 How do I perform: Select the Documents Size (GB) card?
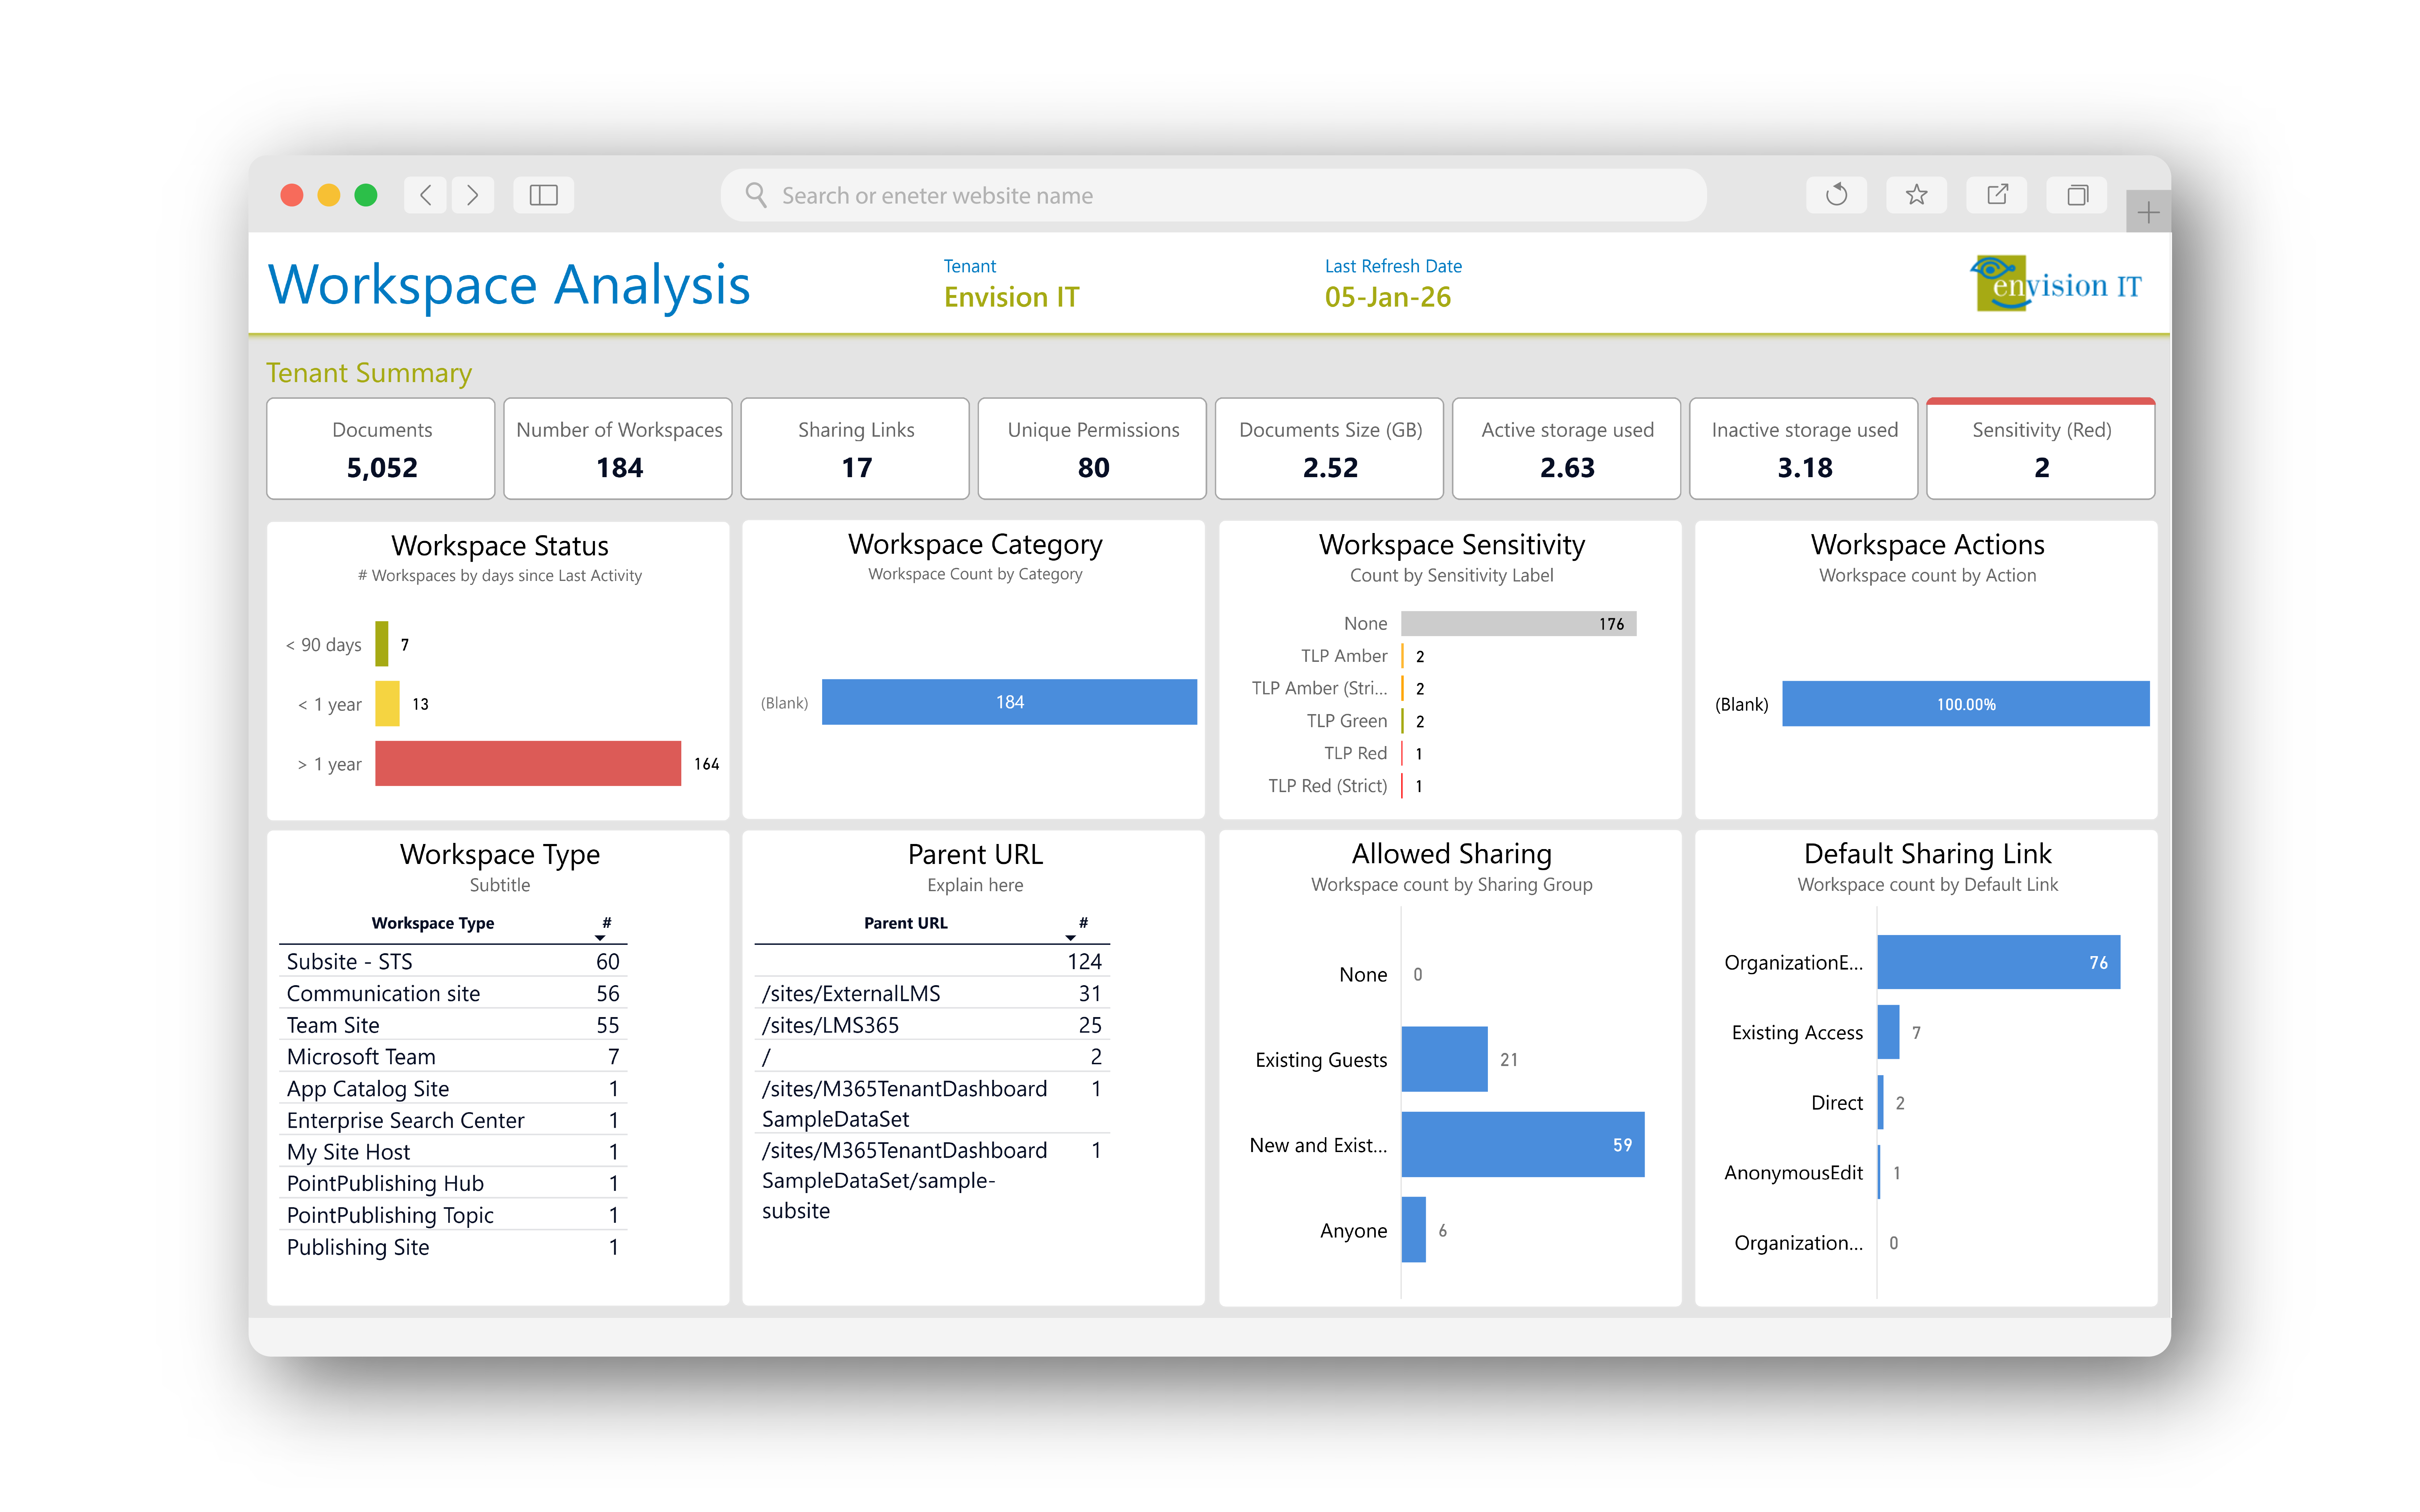1330,449
